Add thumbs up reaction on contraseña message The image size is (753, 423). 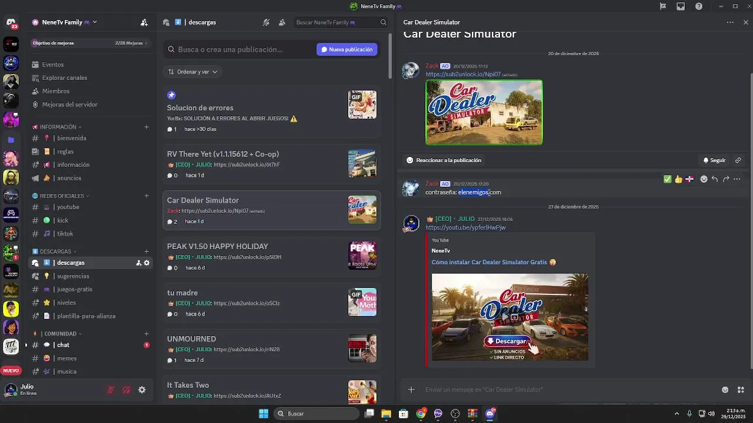678,179
